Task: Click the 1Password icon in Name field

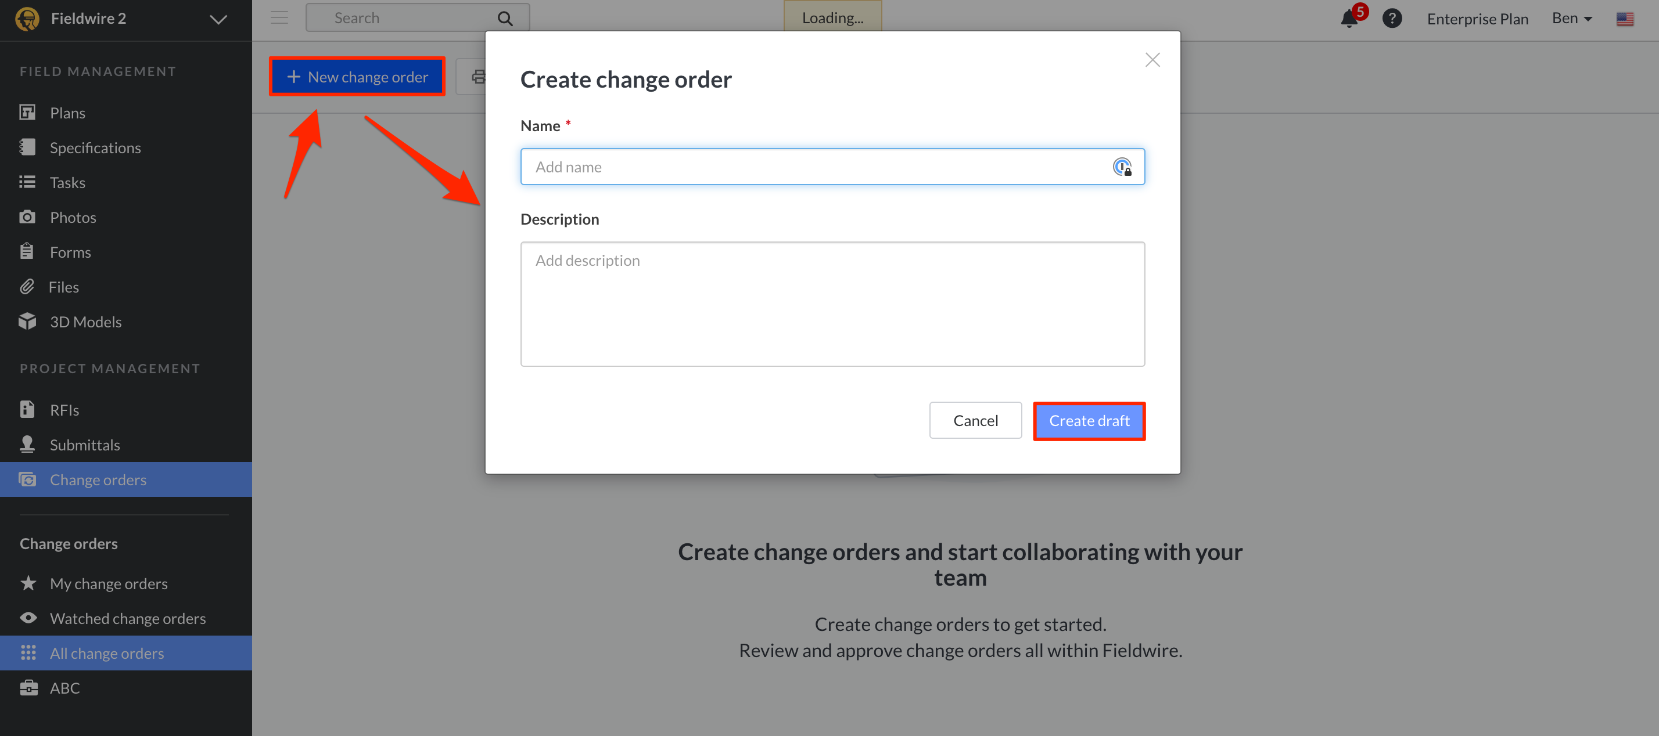Action: tap(1123, 167)
